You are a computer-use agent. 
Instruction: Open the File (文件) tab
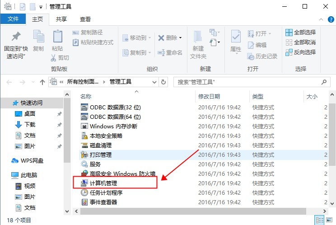pyautogui.click(x=13, y=19)
